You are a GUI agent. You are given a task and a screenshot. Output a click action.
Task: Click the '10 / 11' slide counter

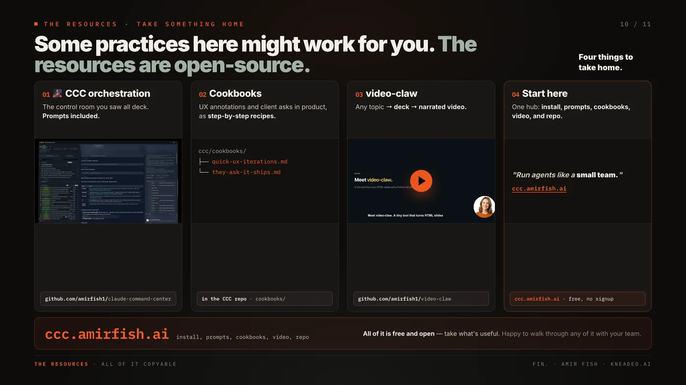coord(636,24)
